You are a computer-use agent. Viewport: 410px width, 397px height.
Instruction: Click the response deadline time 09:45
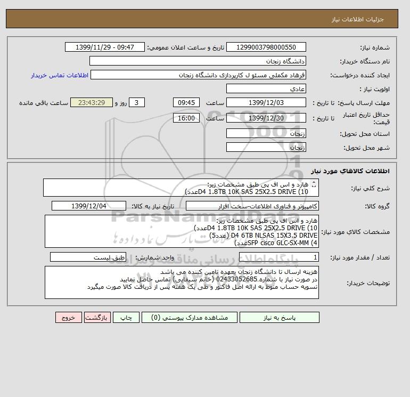(x=186, y=103)
